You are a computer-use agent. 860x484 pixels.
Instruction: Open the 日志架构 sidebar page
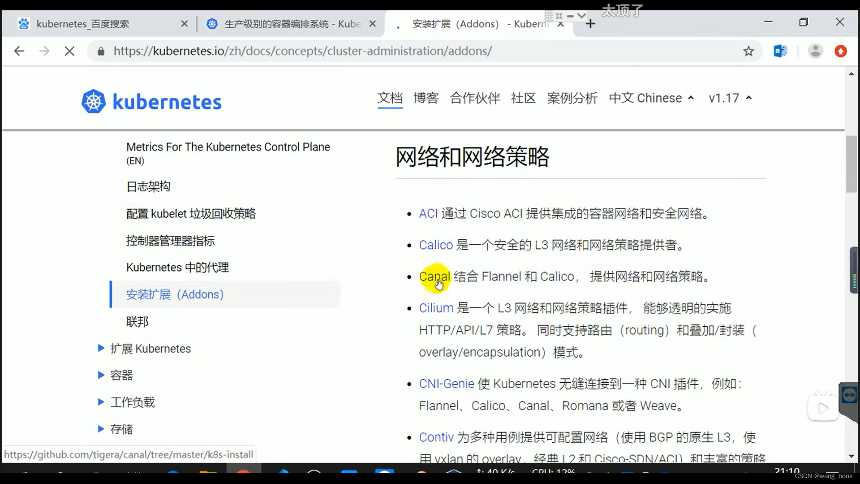[148, 186]
